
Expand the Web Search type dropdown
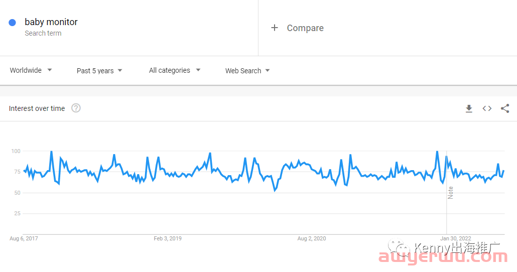point(247,71)
